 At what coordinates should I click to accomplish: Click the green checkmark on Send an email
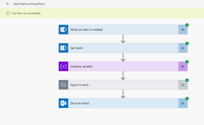(187, 98)
